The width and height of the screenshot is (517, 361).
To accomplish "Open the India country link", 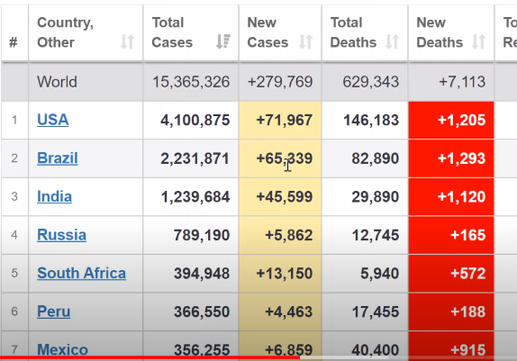I will pos(54,196).
